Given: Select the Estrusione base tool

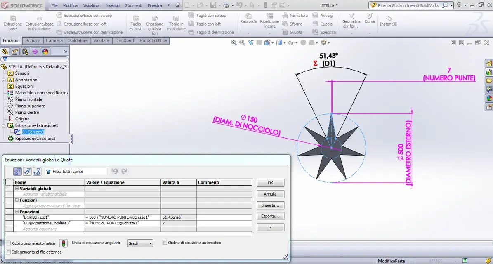Looking at the screenshot, I should pyautogui.click(x=12, y=23).
